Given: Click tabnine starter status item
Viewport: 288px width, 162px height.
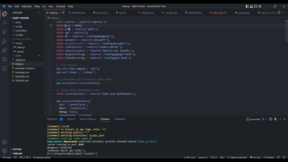Looking at the screenshot, I should tap(42, 157).
